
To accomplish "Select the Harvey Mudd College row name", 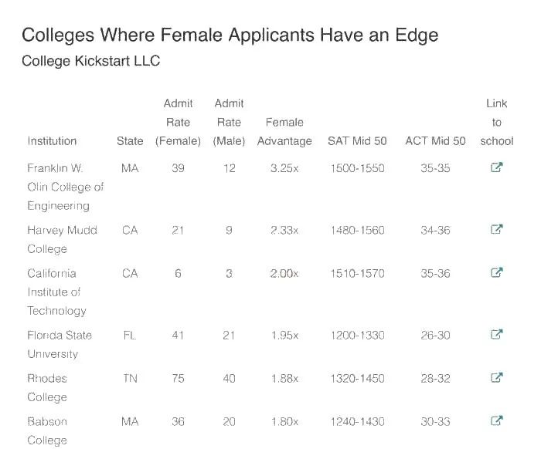I will pos(62,239).
